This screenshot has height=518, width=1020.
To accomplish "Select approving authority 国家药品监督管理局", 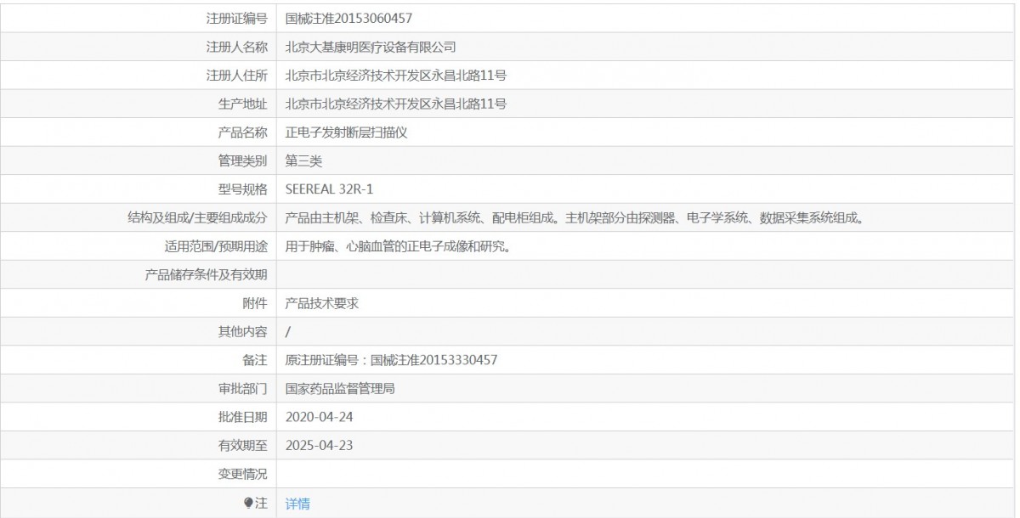I will 340,389.
